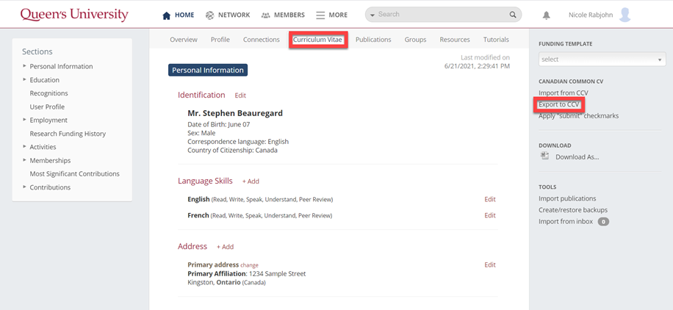Click the Members people icon

265,15
